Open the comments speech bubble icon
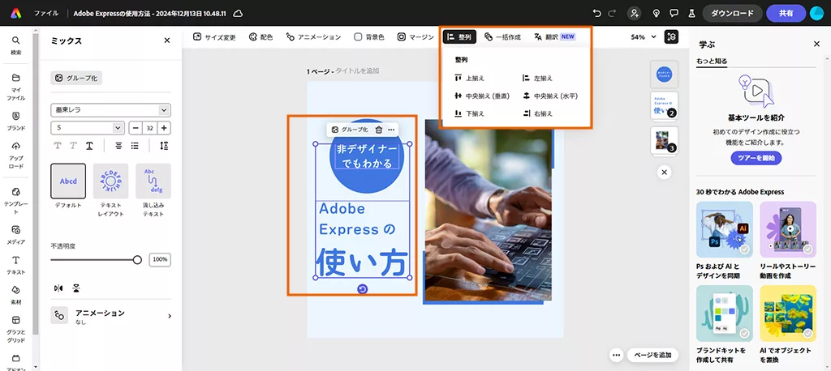 (x=674, y=13)
